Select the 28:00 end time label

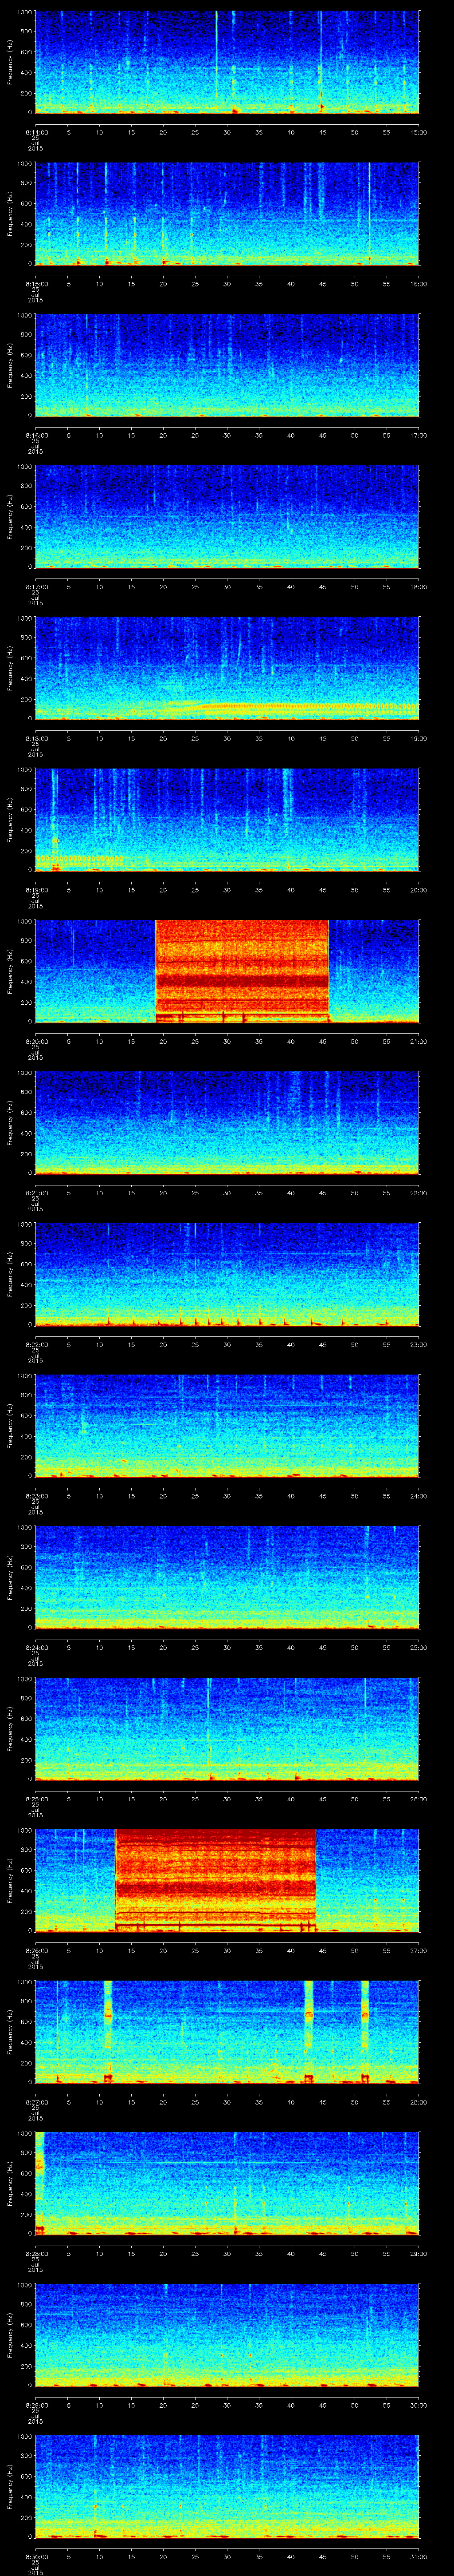[419, 2102]
